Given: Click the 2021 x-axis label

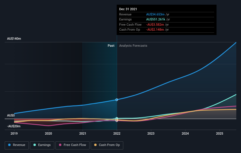Looking at the screenshot, I should coord(83,133).
